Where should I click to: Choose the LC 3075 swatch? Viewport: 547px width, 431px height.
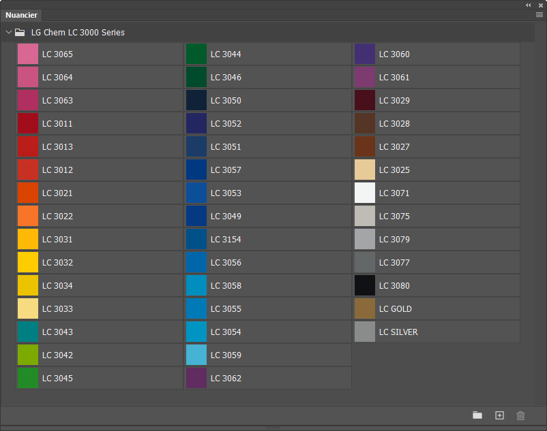(x=365, y=216)
